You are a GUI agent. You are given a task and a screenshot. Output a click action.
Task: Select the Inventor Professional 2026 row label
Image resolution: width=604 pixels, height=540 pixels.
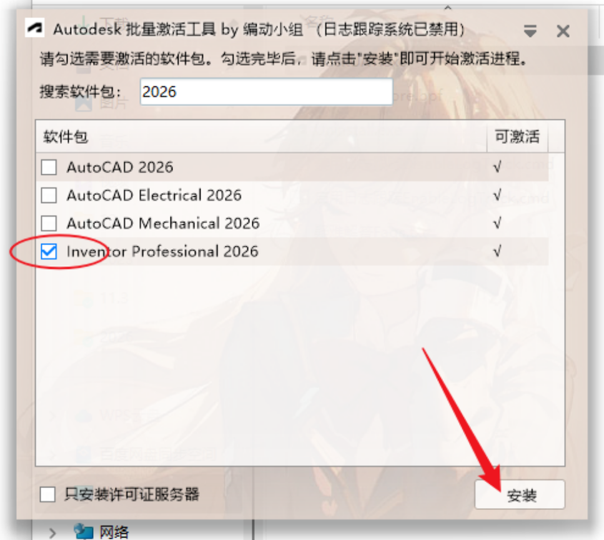click(162, 251)
